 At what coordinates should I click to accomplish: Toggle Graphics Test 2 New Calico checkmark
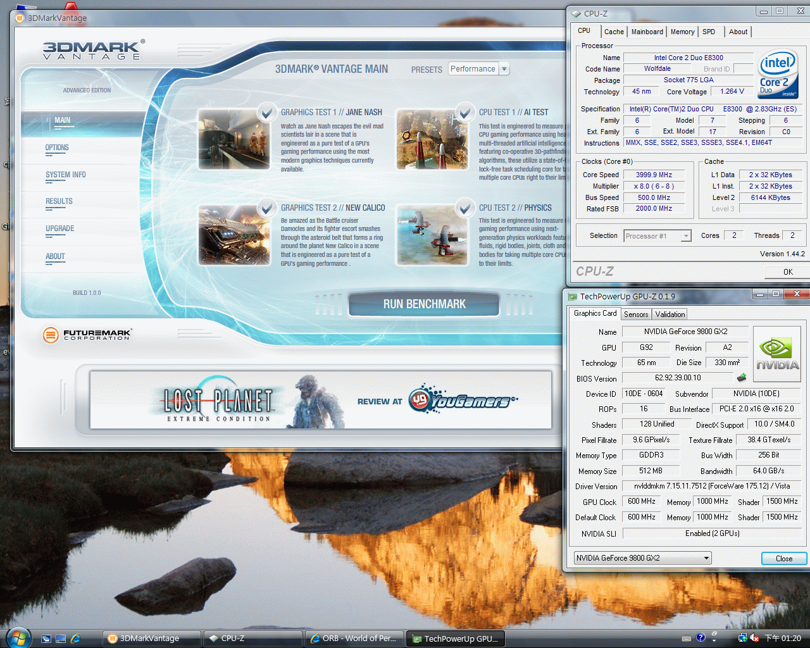266,207
